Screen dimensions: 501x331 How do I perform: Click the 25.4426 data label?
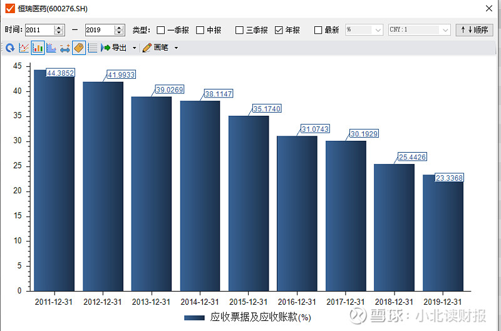(412, 157)
